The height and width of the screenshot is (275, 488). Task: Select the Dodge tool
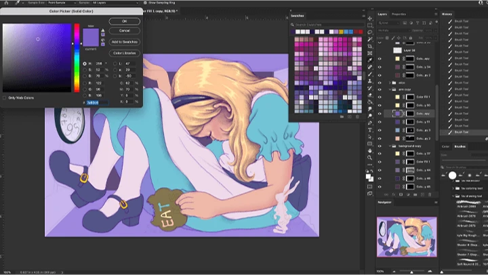[x=370, y=116]
